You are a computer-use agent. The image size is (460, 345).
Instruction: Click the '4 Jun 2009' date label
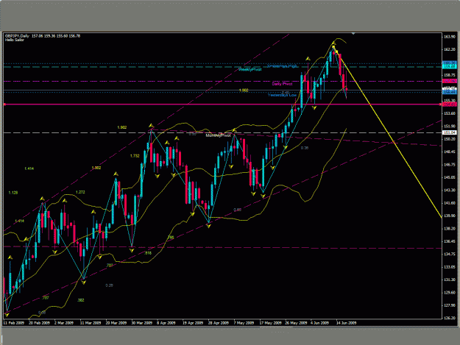[x=319, y=323]
